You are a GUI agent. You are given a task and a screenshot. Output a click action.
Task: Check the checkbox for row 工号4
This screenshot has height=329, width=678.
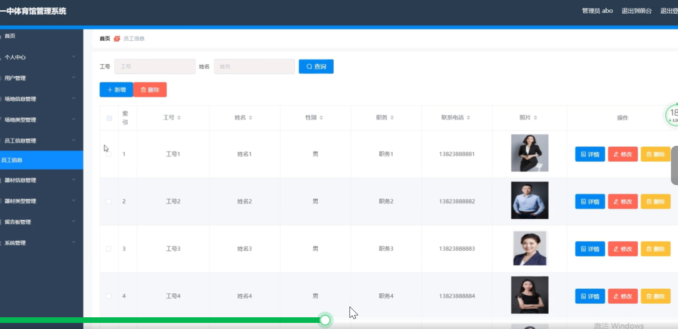(108, 296)
